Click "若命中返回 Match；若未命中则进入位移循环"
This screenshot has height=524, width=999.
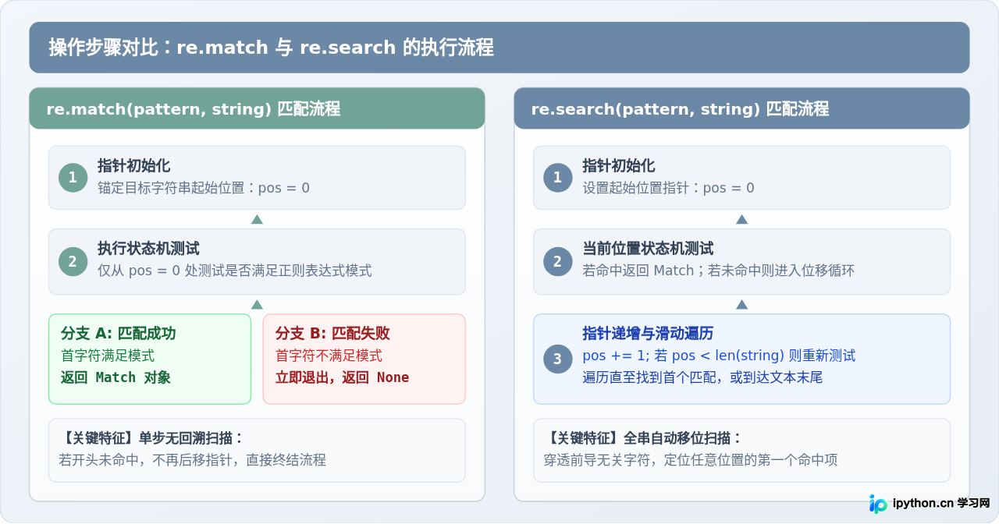[x=719, y=271]
